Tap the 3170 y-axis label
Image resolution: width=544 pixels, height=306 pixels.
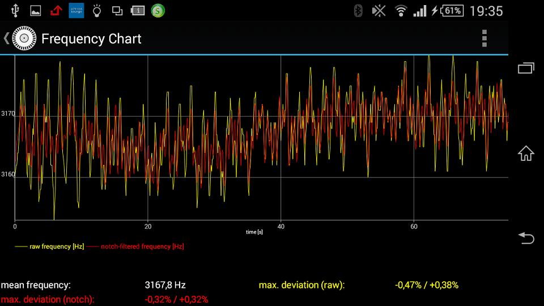click(x=8, y=113)
